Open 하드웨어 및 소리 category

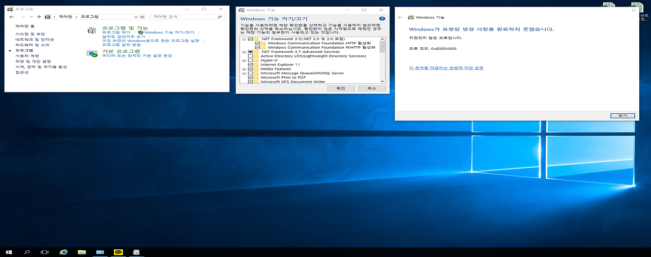tap(32, 45)
